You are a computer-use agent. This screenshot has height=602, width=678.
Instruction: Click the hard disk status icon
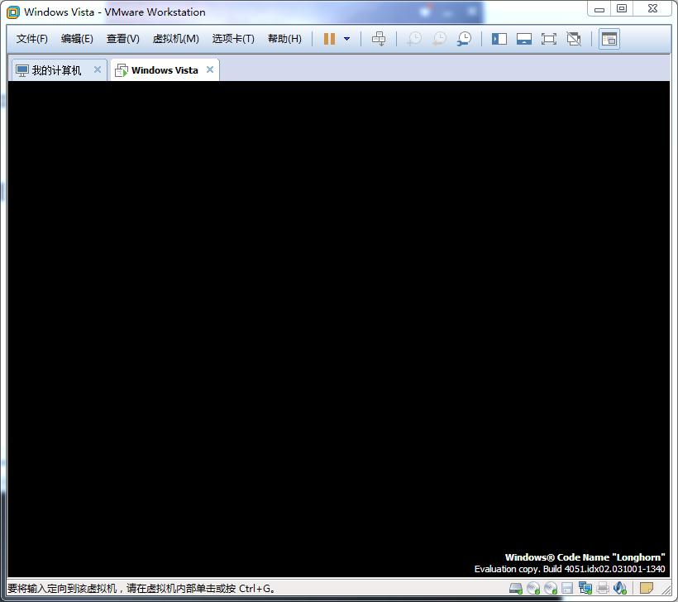point(516,588)
